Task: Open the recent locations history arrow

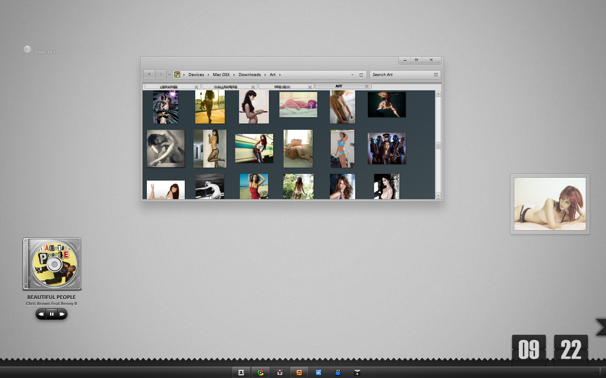Action: 169,75
